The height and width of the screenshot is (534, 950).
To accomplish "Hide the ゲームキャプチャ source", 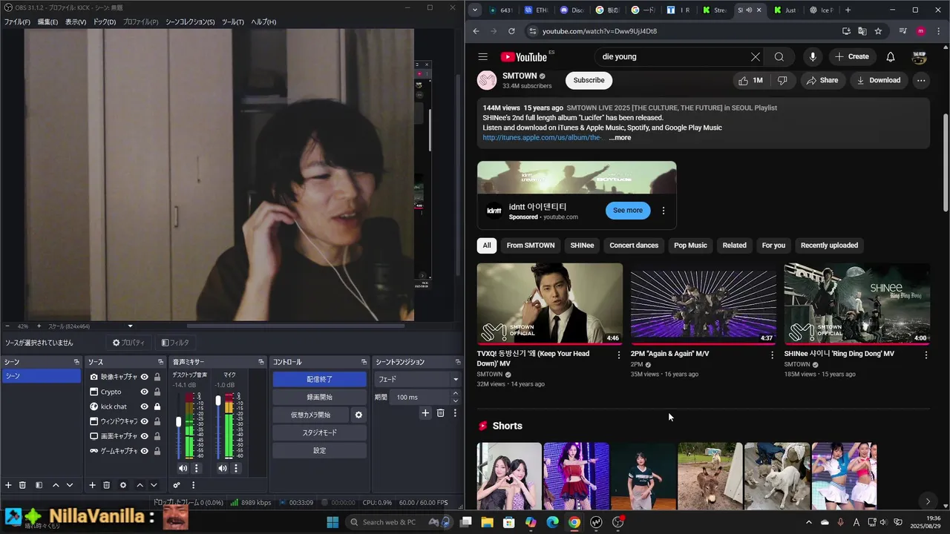I will click(145, 451).
